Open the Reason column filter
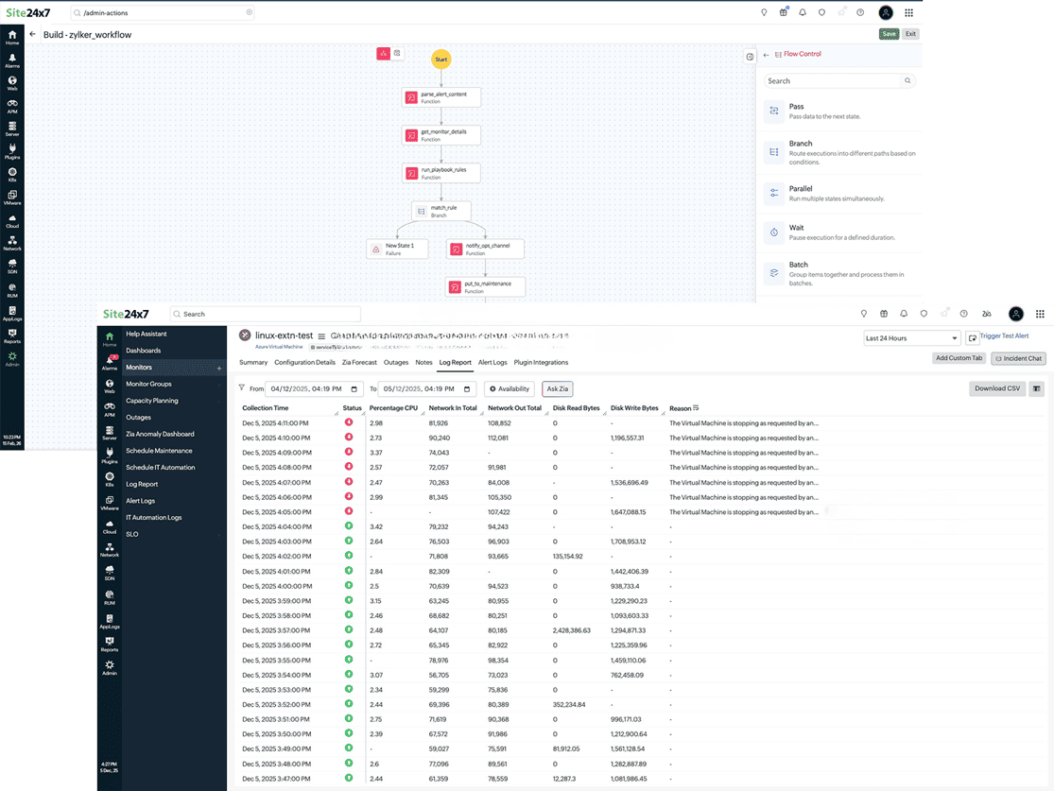1054x791 pixels. [x=698, y=408]
